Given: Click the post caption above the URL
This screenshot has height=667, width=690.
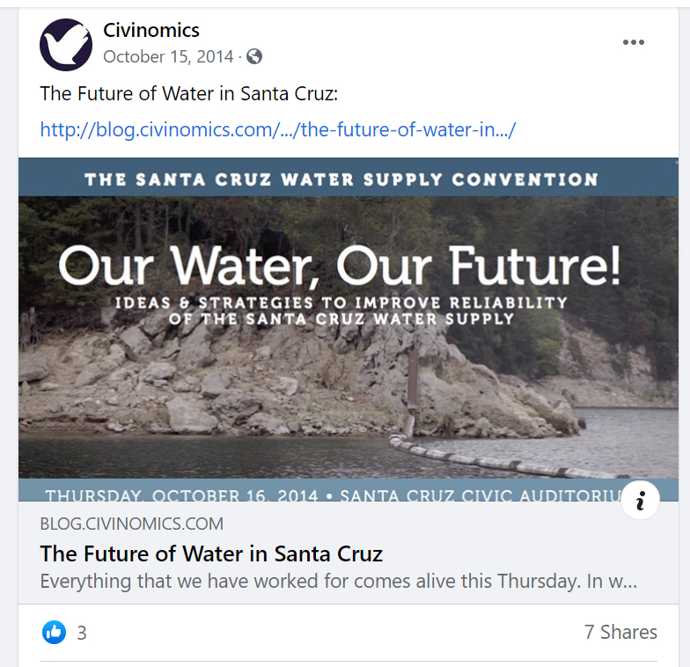Looking at the screenshot, I should click(x=188, y=93).
